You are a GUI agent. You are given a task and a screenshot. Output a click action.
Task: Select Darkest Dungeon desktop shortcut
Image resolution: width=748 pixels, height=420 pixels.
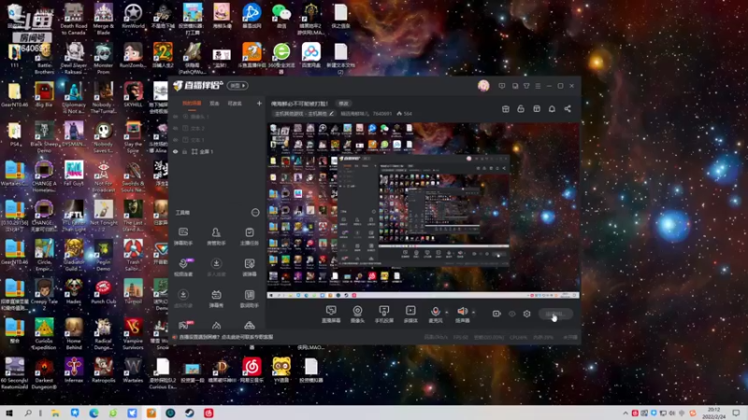tap(44, 374)
